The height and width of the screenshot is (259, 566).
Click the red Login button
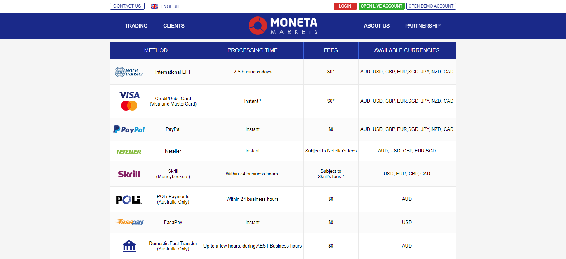pyautogui.click(x=345, y=6)
